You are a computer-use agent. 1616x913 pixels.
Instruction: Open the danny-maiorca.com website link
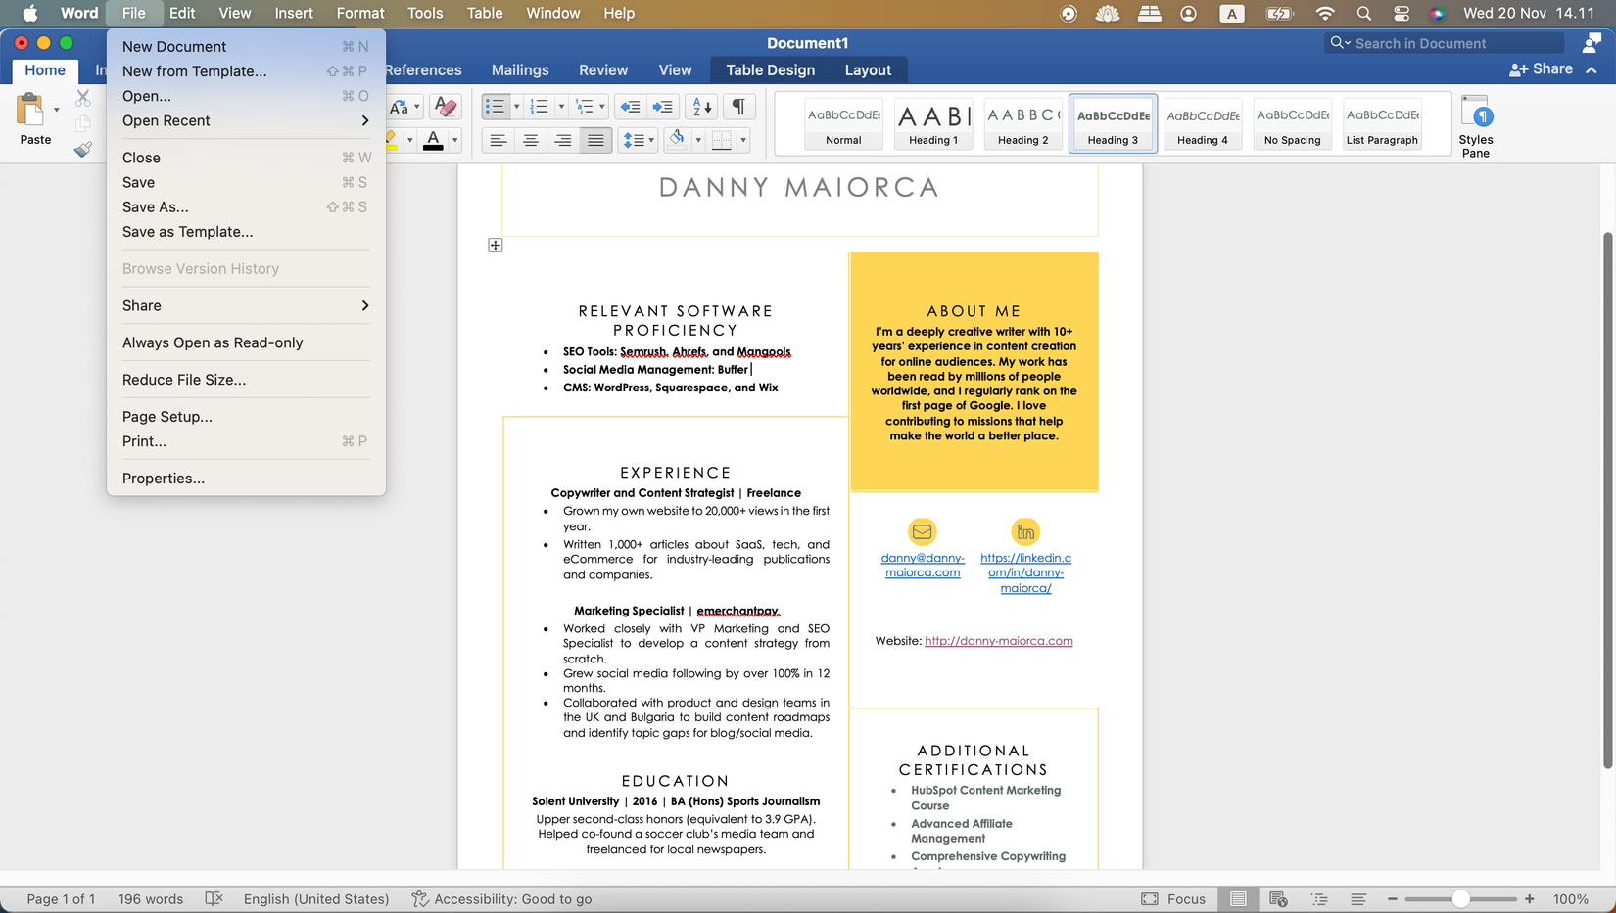tap(998, 641)
